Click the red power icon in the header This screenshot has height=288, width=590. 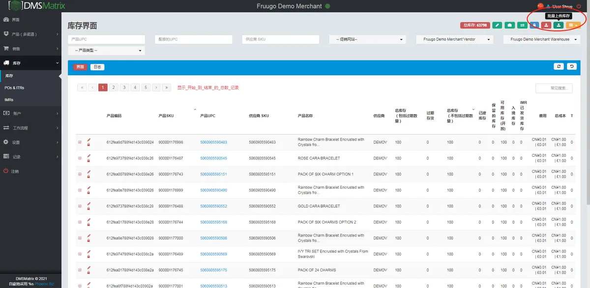[x=578, y=6]
